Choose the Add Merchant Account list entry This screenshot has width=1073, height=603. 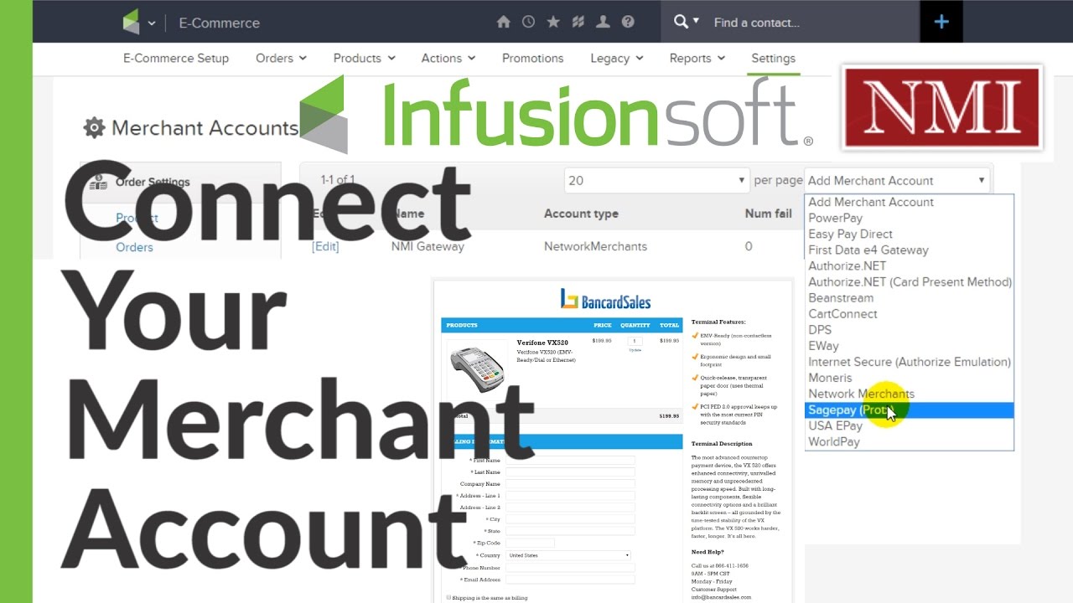(909, 202)
